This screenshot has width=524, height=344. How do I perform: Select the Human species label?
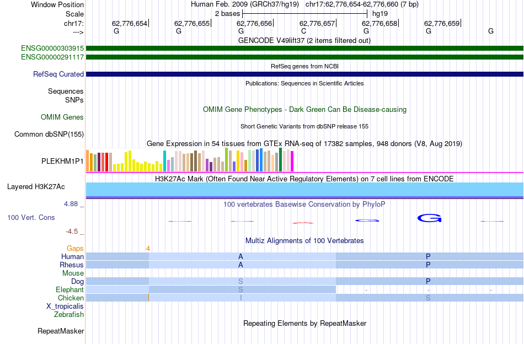click(x=72, y=256)
